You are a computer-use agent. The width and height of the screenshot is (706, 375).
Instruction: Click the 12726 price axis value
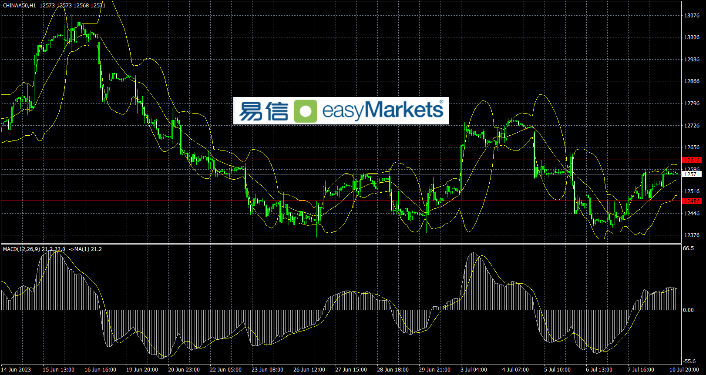pos(692,126)
